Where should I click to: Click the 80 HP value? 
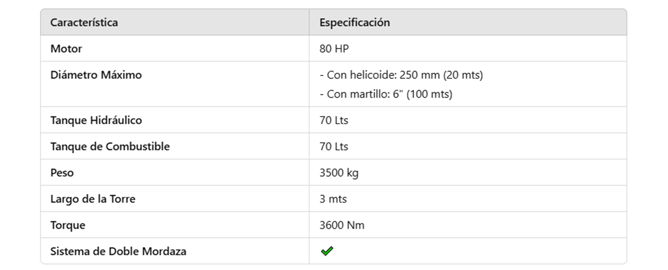(334, 49)
